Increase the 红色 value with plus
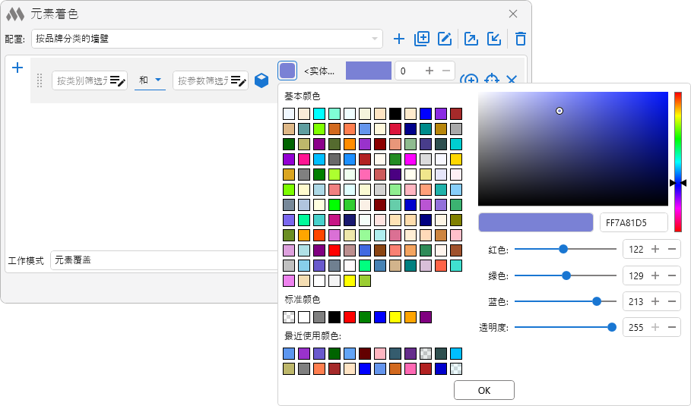This screenshot has height=406, width=691. pos(655,249)
